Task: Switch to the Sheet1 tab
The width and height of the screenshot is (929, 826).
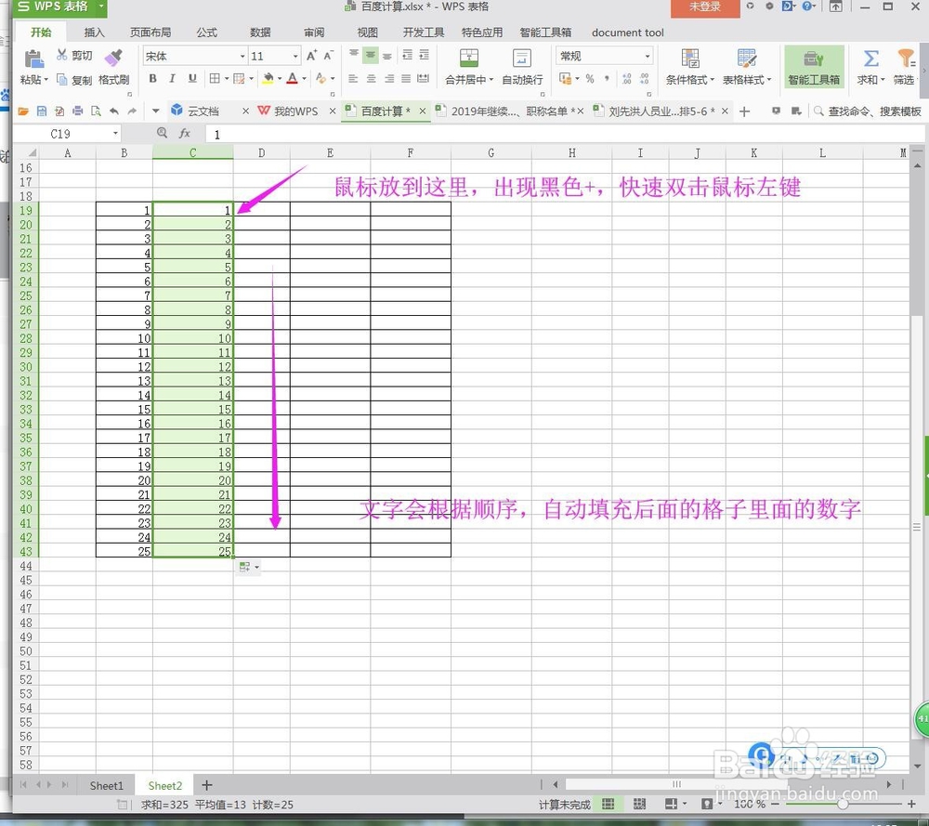Action: pos(105,785)
